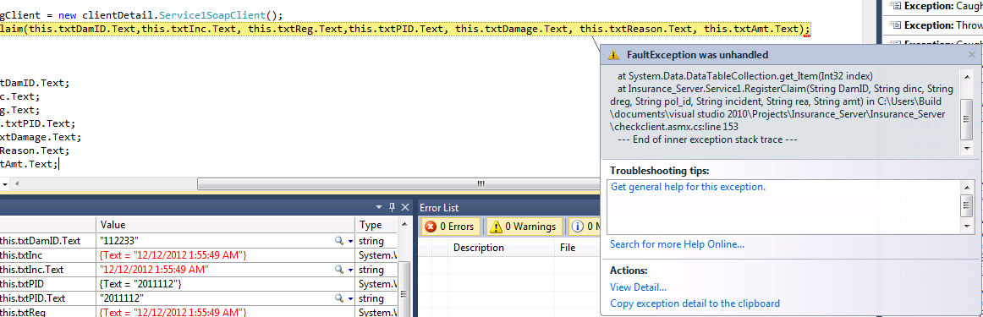Toggle the 0 Errors filter button

pos(450,227)
